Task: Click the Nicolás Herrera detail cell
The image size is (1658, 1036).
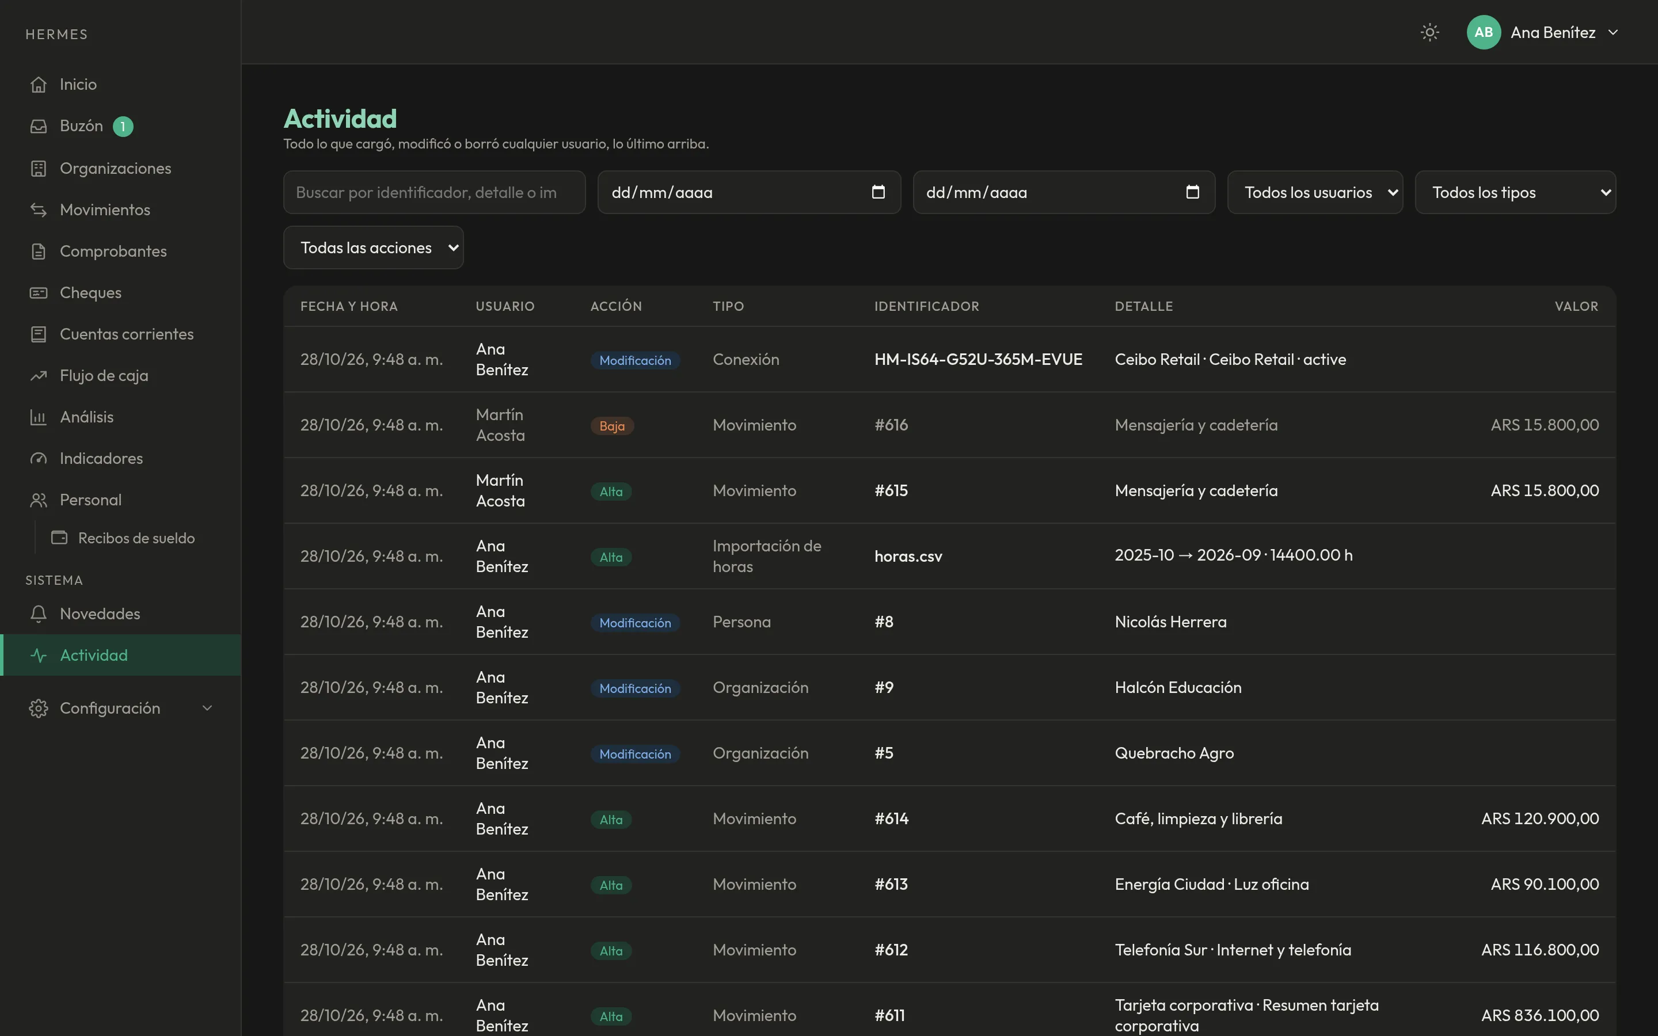Action: (x=1170, y=622)
